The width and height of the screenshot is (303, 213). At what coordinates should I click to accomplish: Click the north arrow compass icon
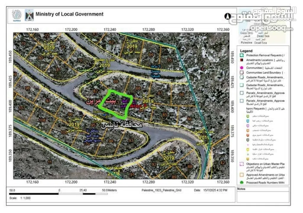point(228,16)
